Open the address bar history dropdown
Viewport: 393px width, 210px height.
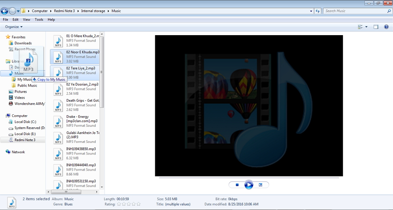[x=311, y=11]
